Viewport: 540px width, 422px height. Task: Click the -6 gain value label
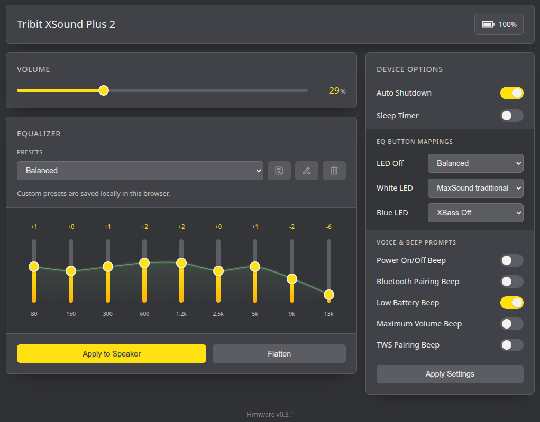click(329, 227)
